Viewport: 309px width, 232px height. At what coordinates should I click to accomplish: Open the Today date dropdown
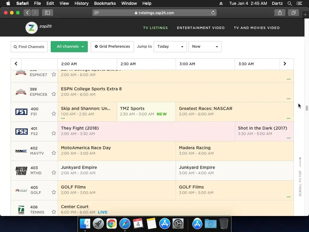(170, 47)
